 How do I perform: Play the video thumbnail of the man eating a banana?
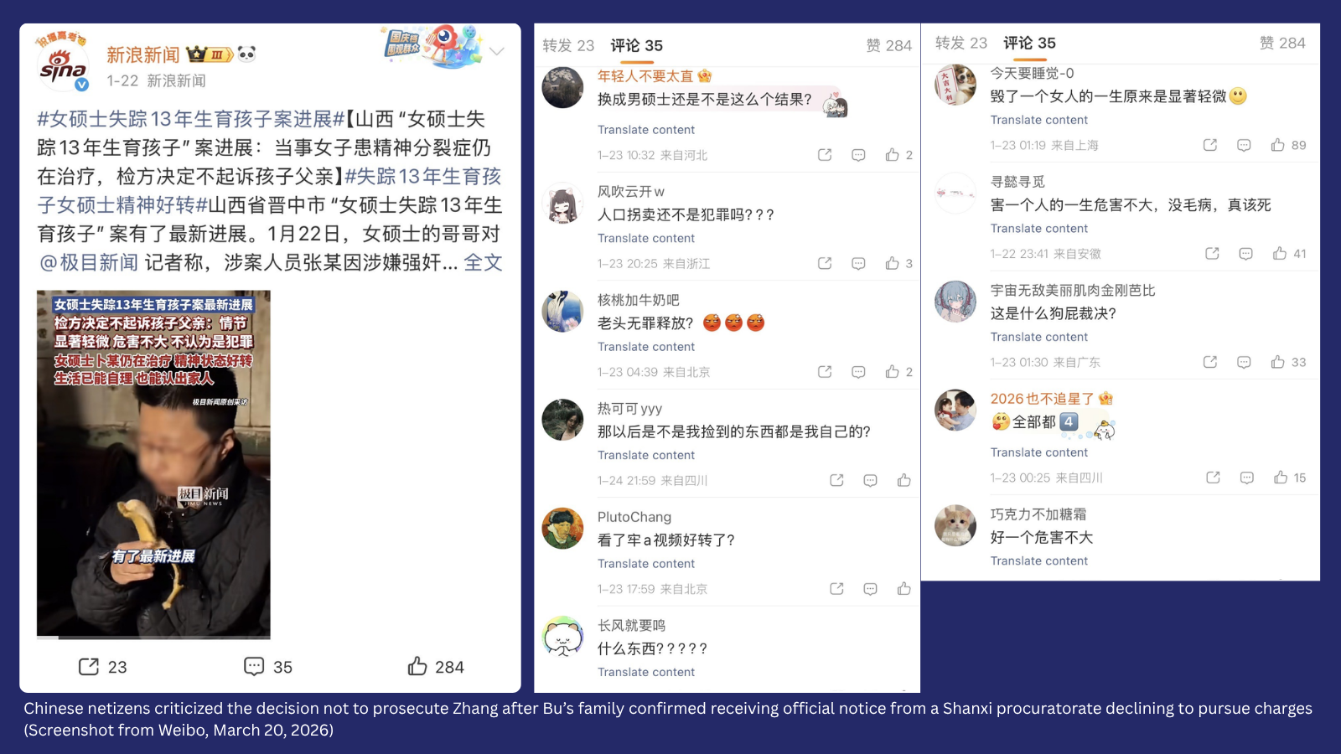[153, 464]
